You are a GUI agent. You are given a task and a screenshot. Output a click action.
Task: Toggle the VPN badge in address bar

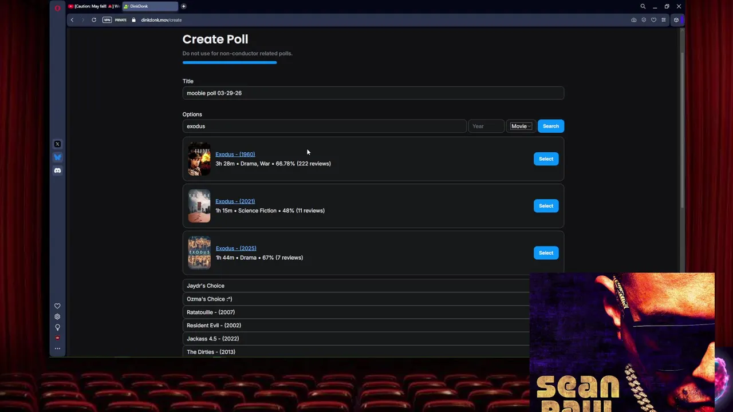(107, 20)
